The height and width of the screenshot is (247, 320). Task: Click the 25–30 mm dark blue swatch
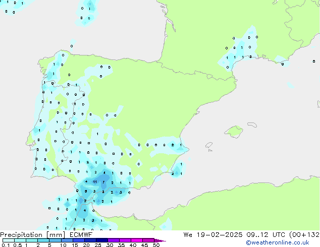tap(101, 240)
